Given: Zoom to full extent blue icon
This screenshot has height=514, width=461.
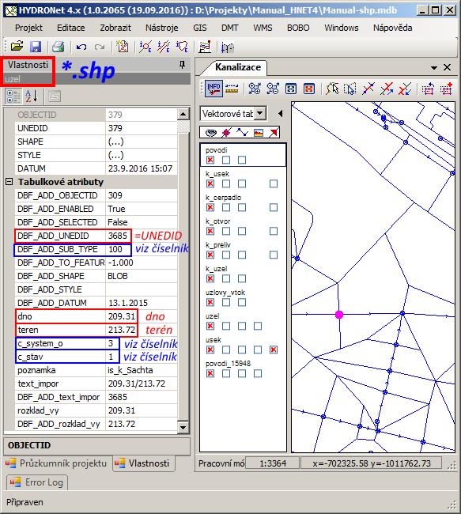Looking at the screenshot, I should point(291,89).
